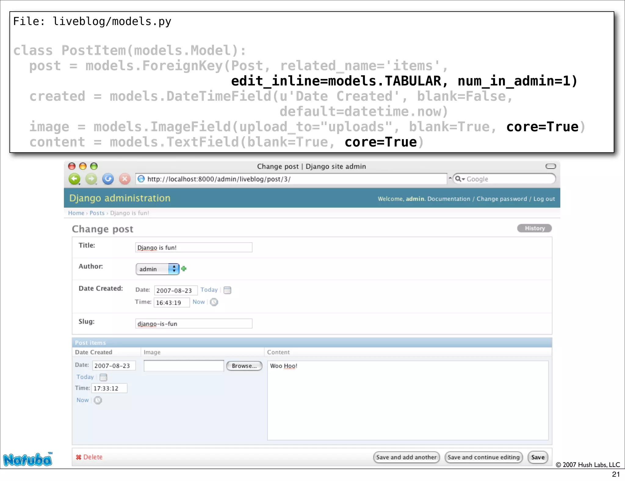This screenshot has width=625, height=481.
Task: Click the Post items Time field 17:33:12
Action: (x=109, y=388)
